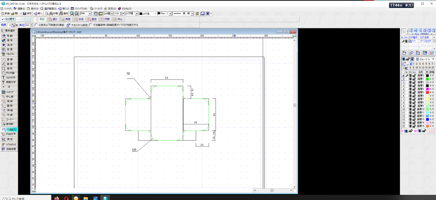Select the 矩形 (rectangle) tool
Screen dimensions: 436x200
(9, 68)
